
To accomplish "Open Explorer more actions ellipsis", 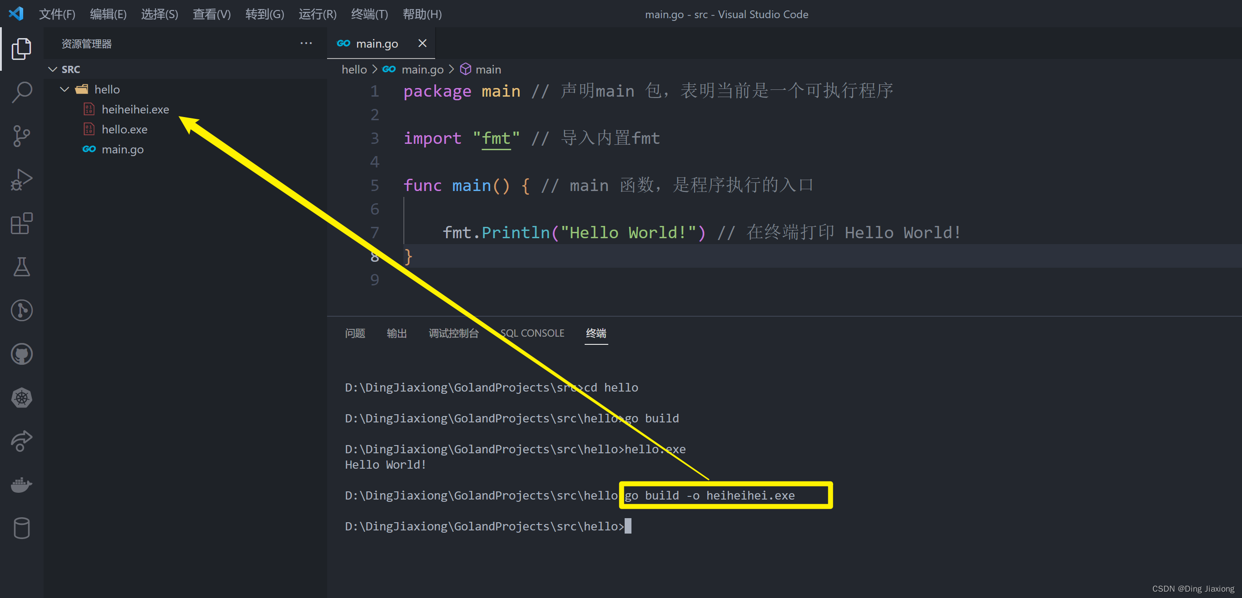I will click(x=306, y=44).
